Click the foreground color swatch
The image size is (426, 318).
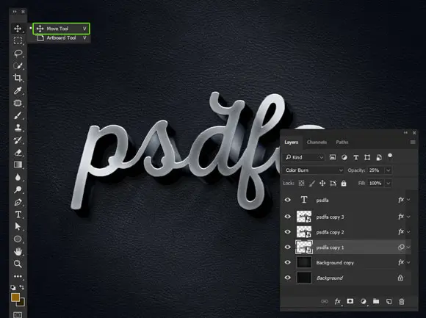tap(15, 297)
